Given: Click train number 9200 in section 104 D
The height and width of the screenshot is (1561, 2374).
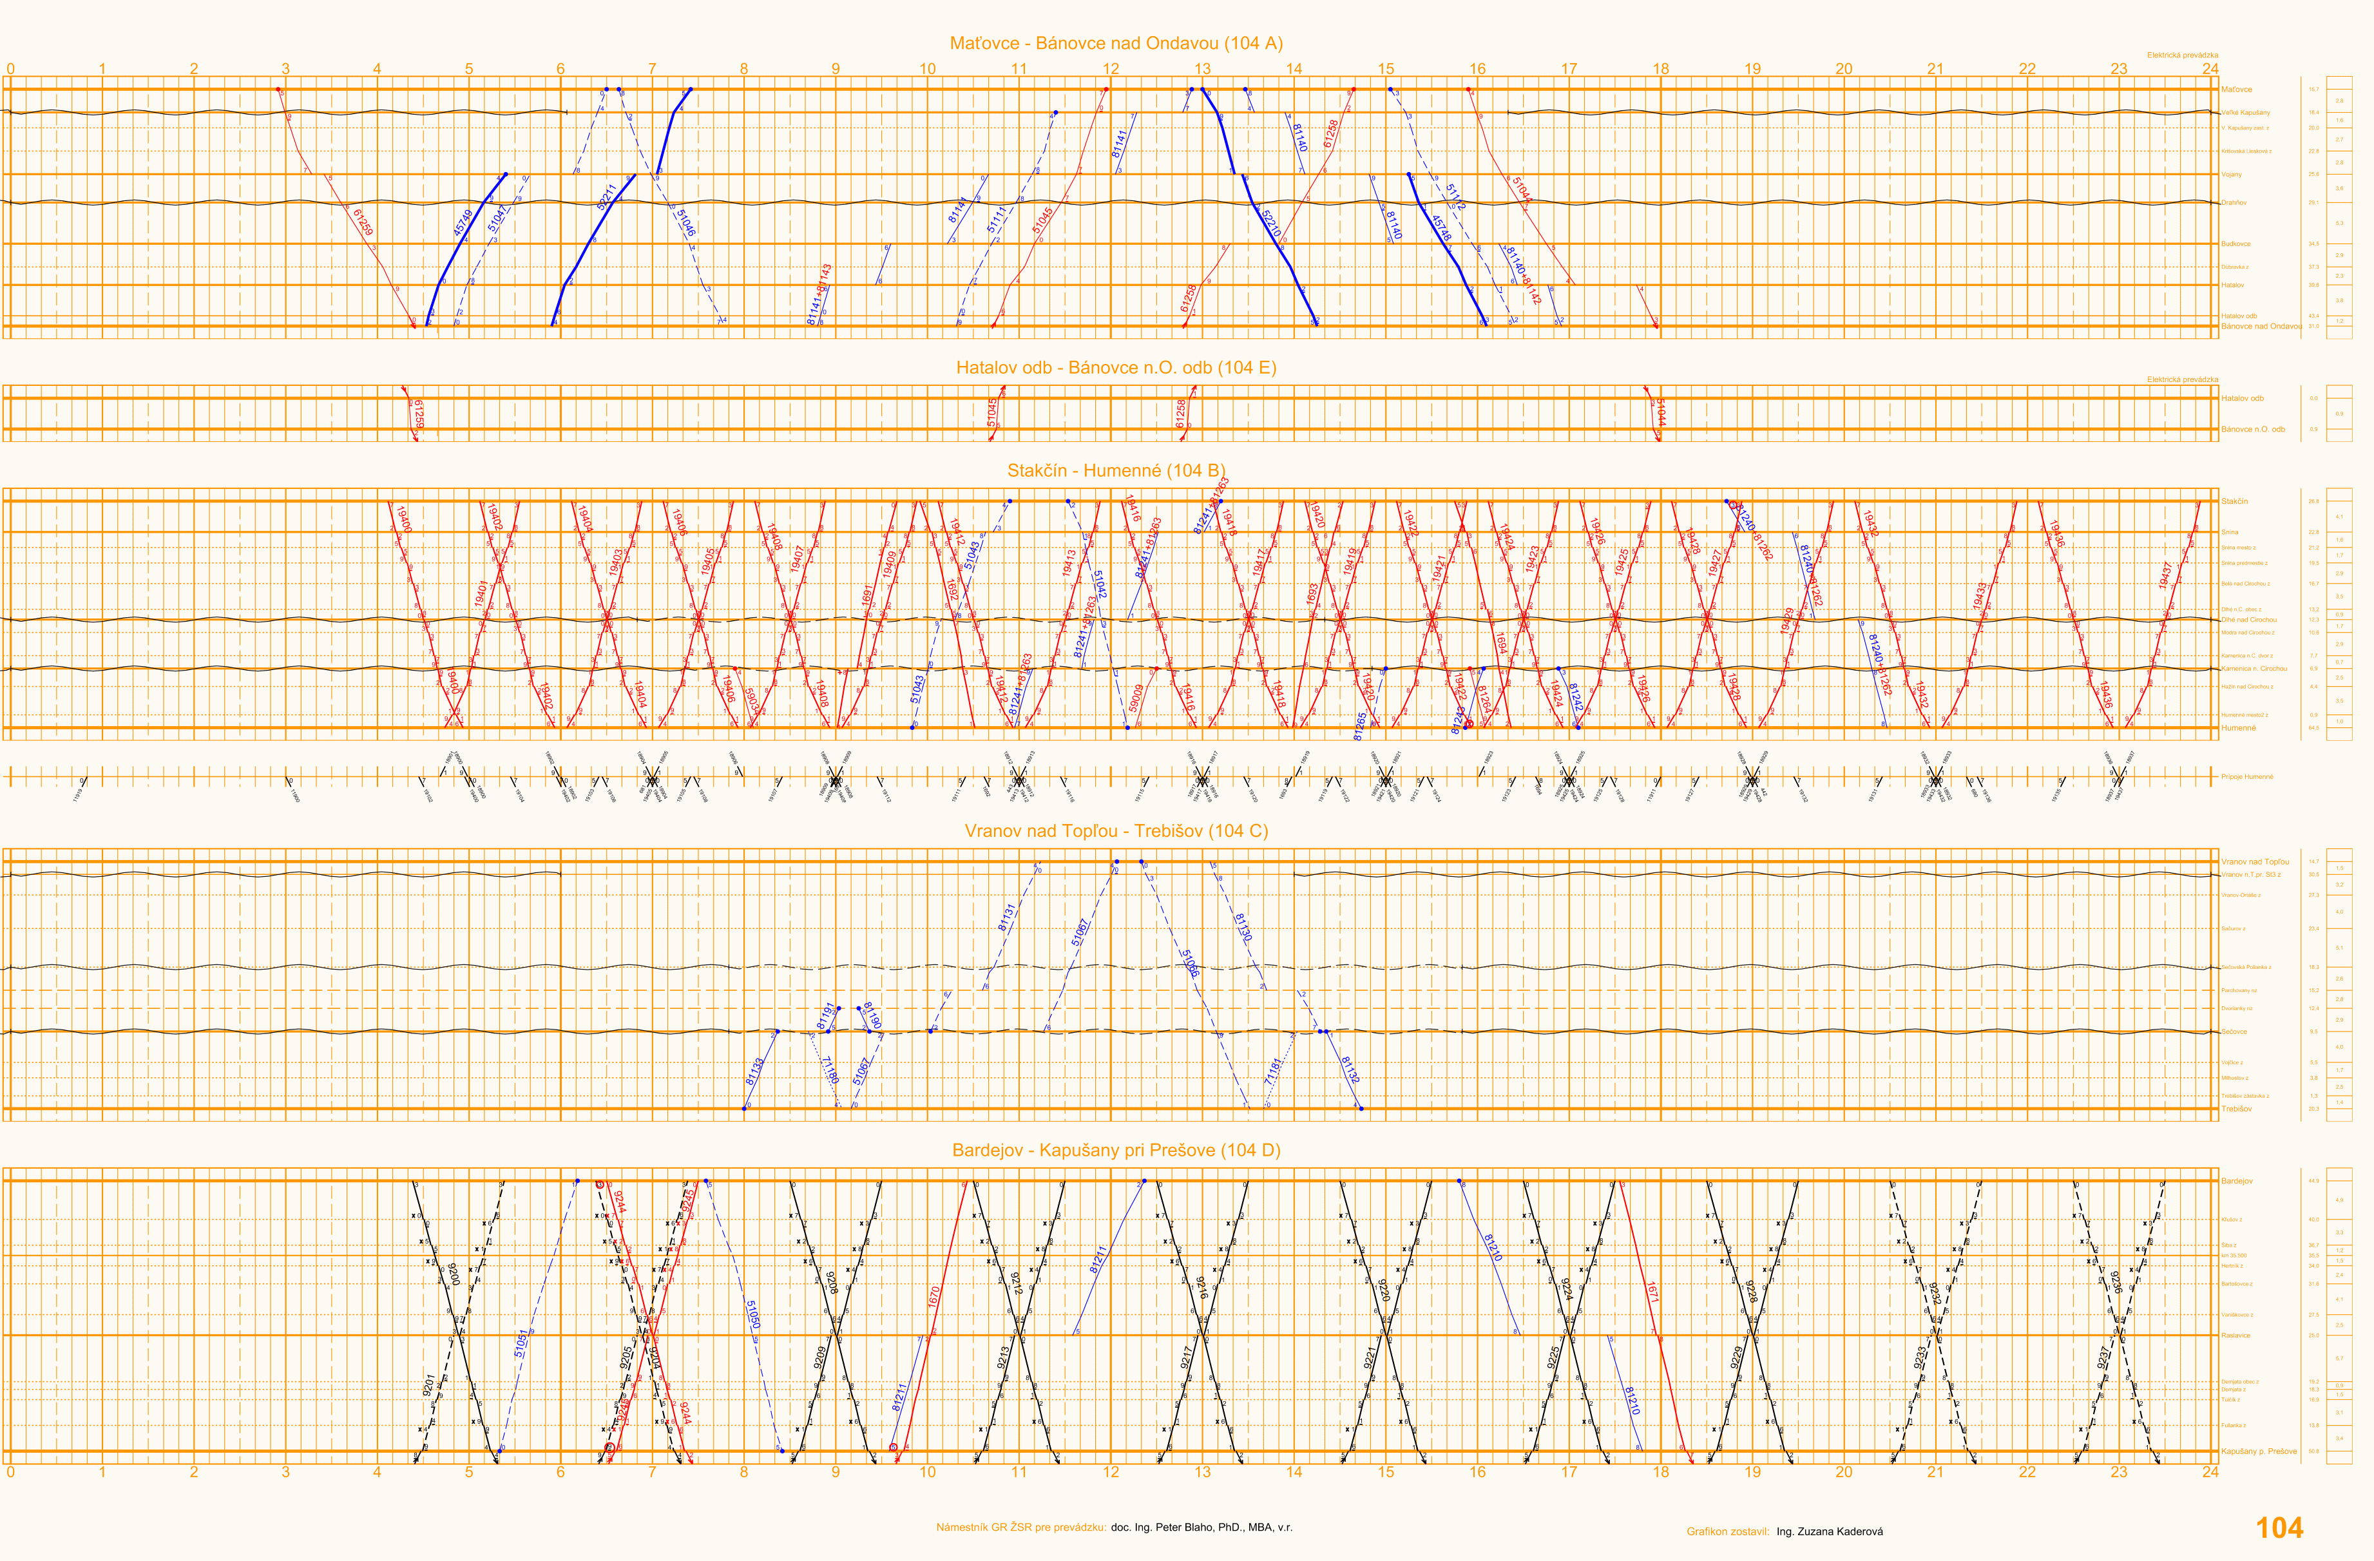Looking at the screenshot, I should tap(454, 1275).
